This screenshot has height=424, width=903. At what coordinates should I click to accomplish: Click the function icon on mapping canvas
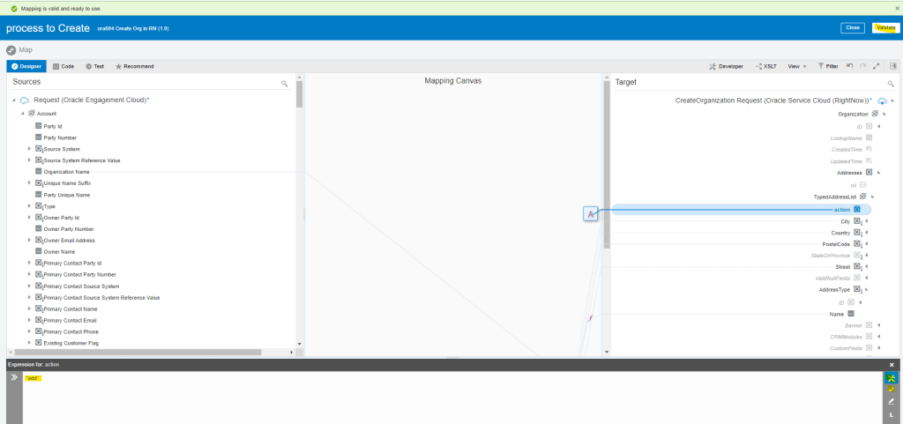[x=590, y=317]
